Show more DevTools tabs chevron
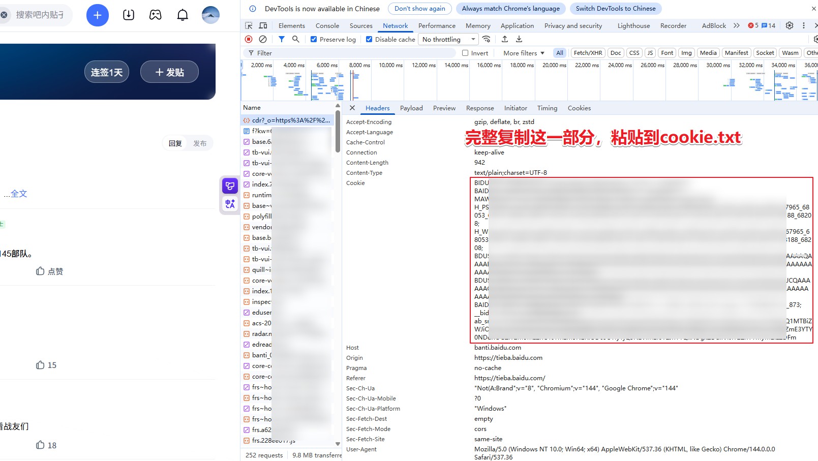818x461 pixels. (737, 25)
